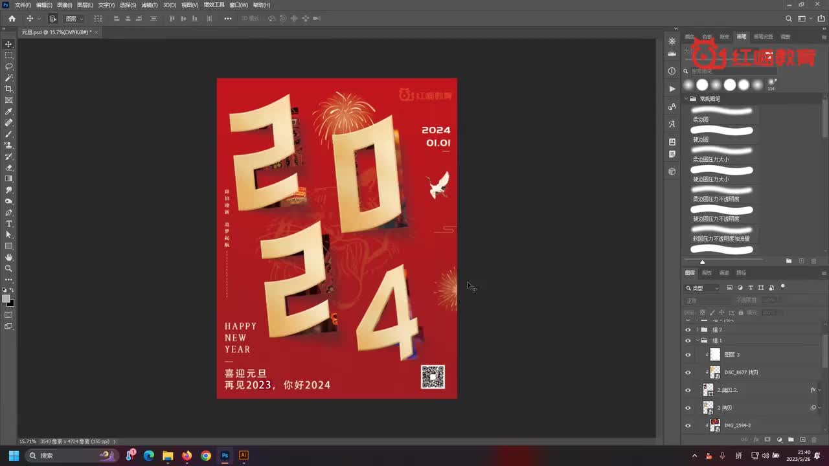Select the Frame tool
The height and width of the screenshot is (466, 829).
point(9,100)
